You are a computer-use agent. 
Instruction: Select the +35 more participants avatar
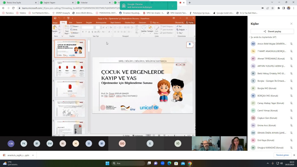(11, 144)
